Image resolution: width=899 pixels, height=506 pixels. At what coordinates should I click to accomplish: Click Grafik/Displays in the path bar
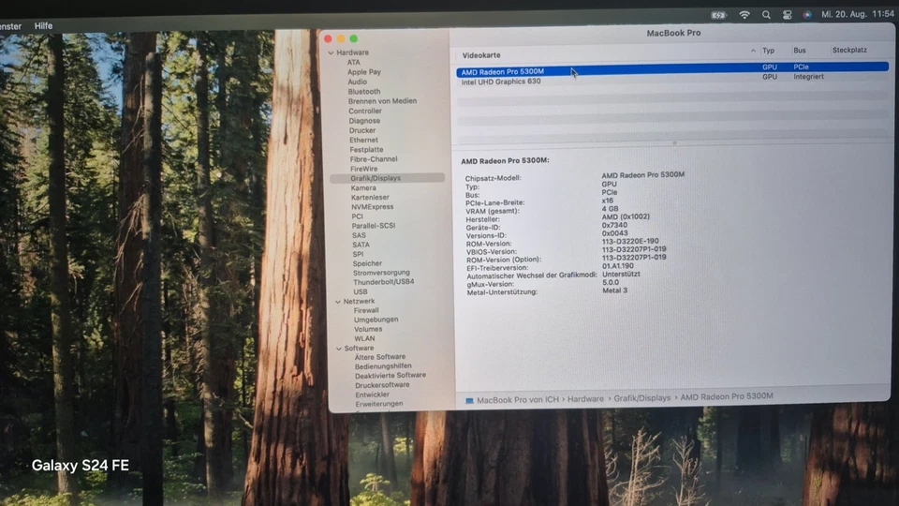642,397
